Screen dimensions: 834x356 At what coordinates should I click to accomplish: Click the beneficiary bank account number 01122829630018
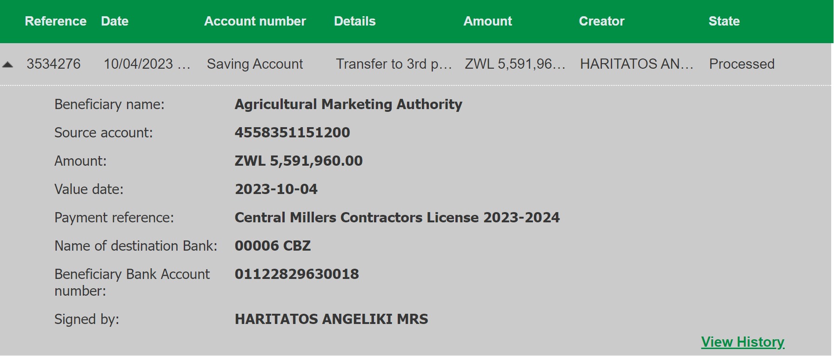coord(297,274)
